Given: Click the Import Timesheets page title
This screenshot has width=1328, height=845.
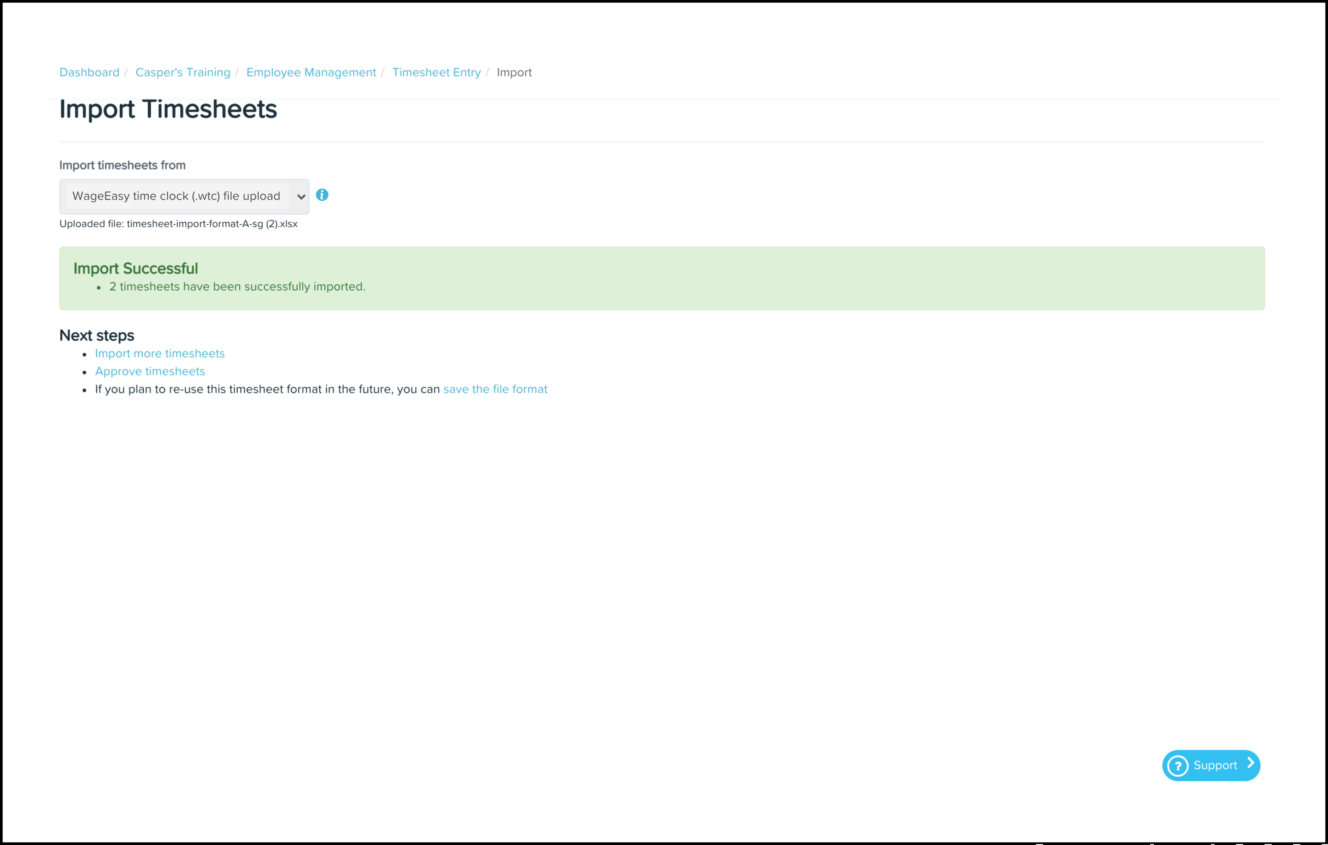Looking at the screenshot, I should 168,109.
